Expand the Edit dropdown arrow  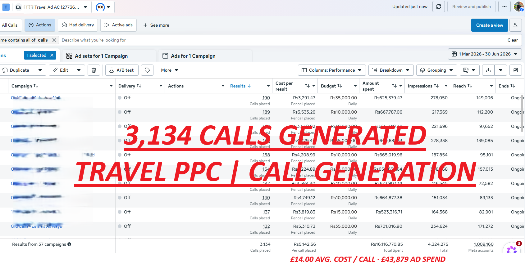[x=79, y=70]
